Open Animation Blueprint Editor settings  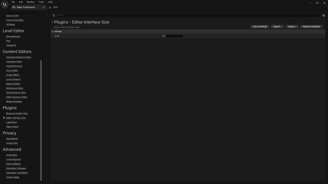point(19,57)
